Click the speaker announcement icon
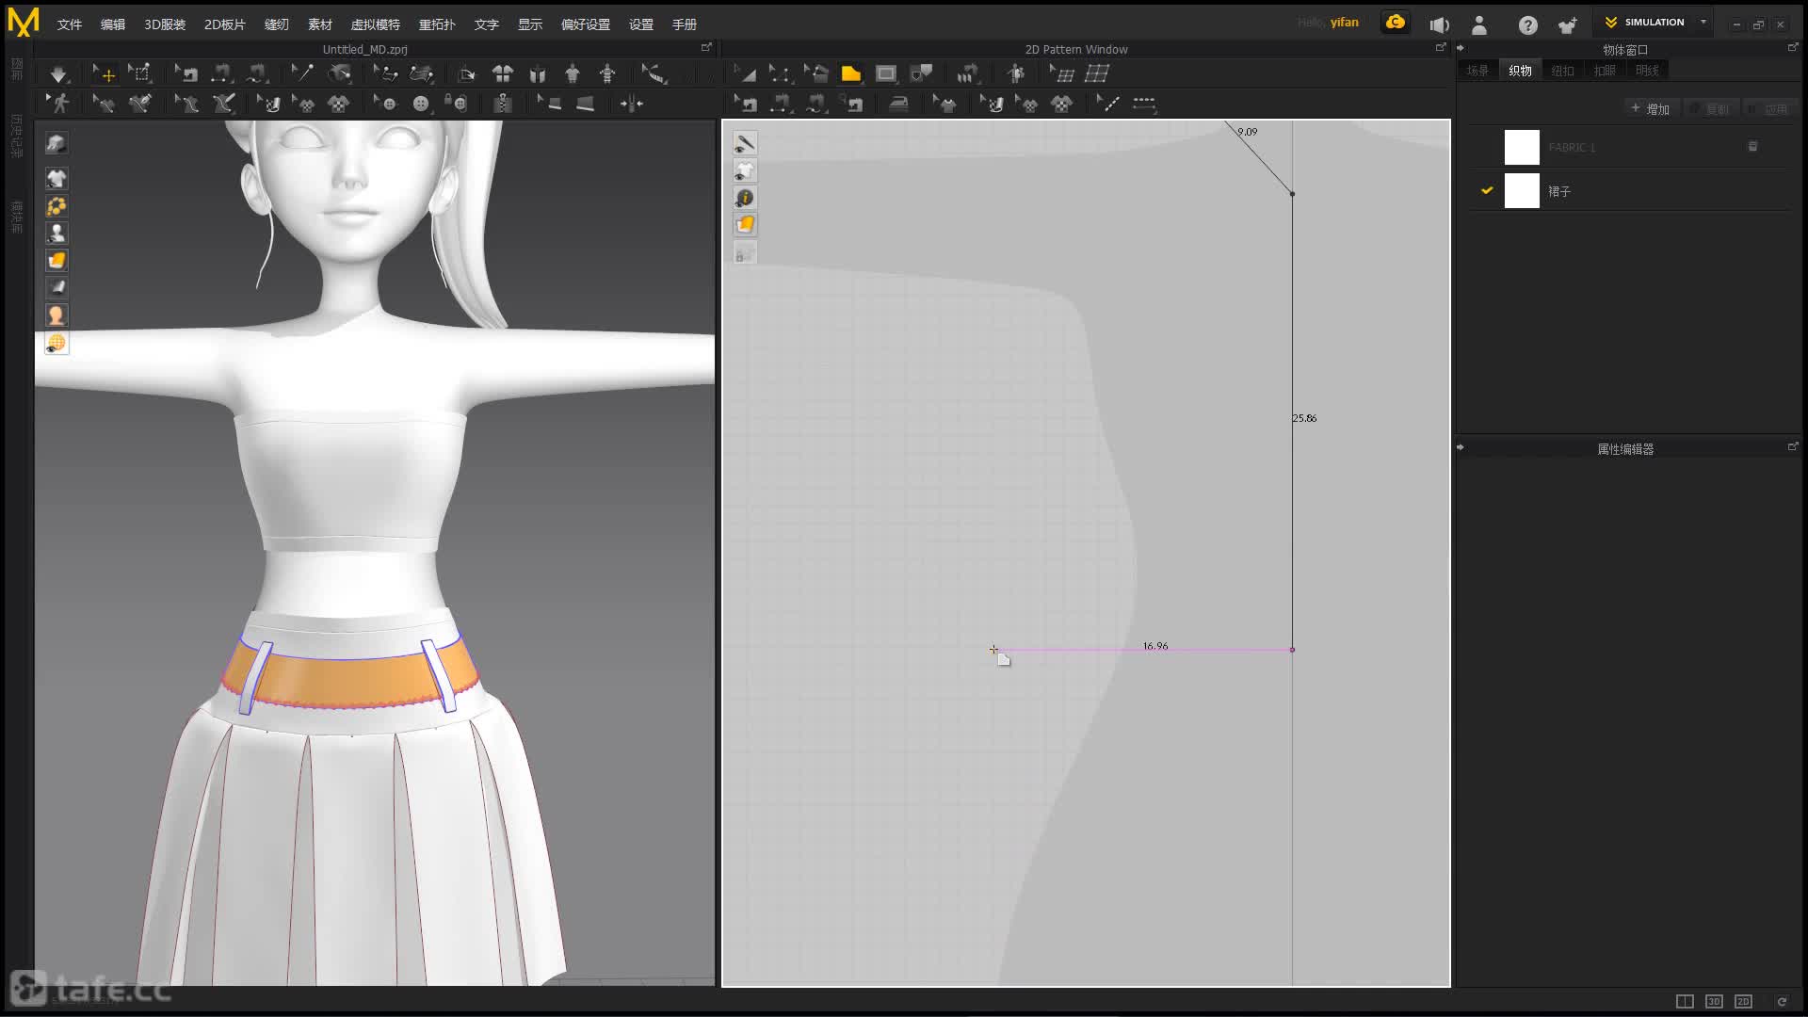Viewport: 1808px width, 1017px height. pos(1439,25)
